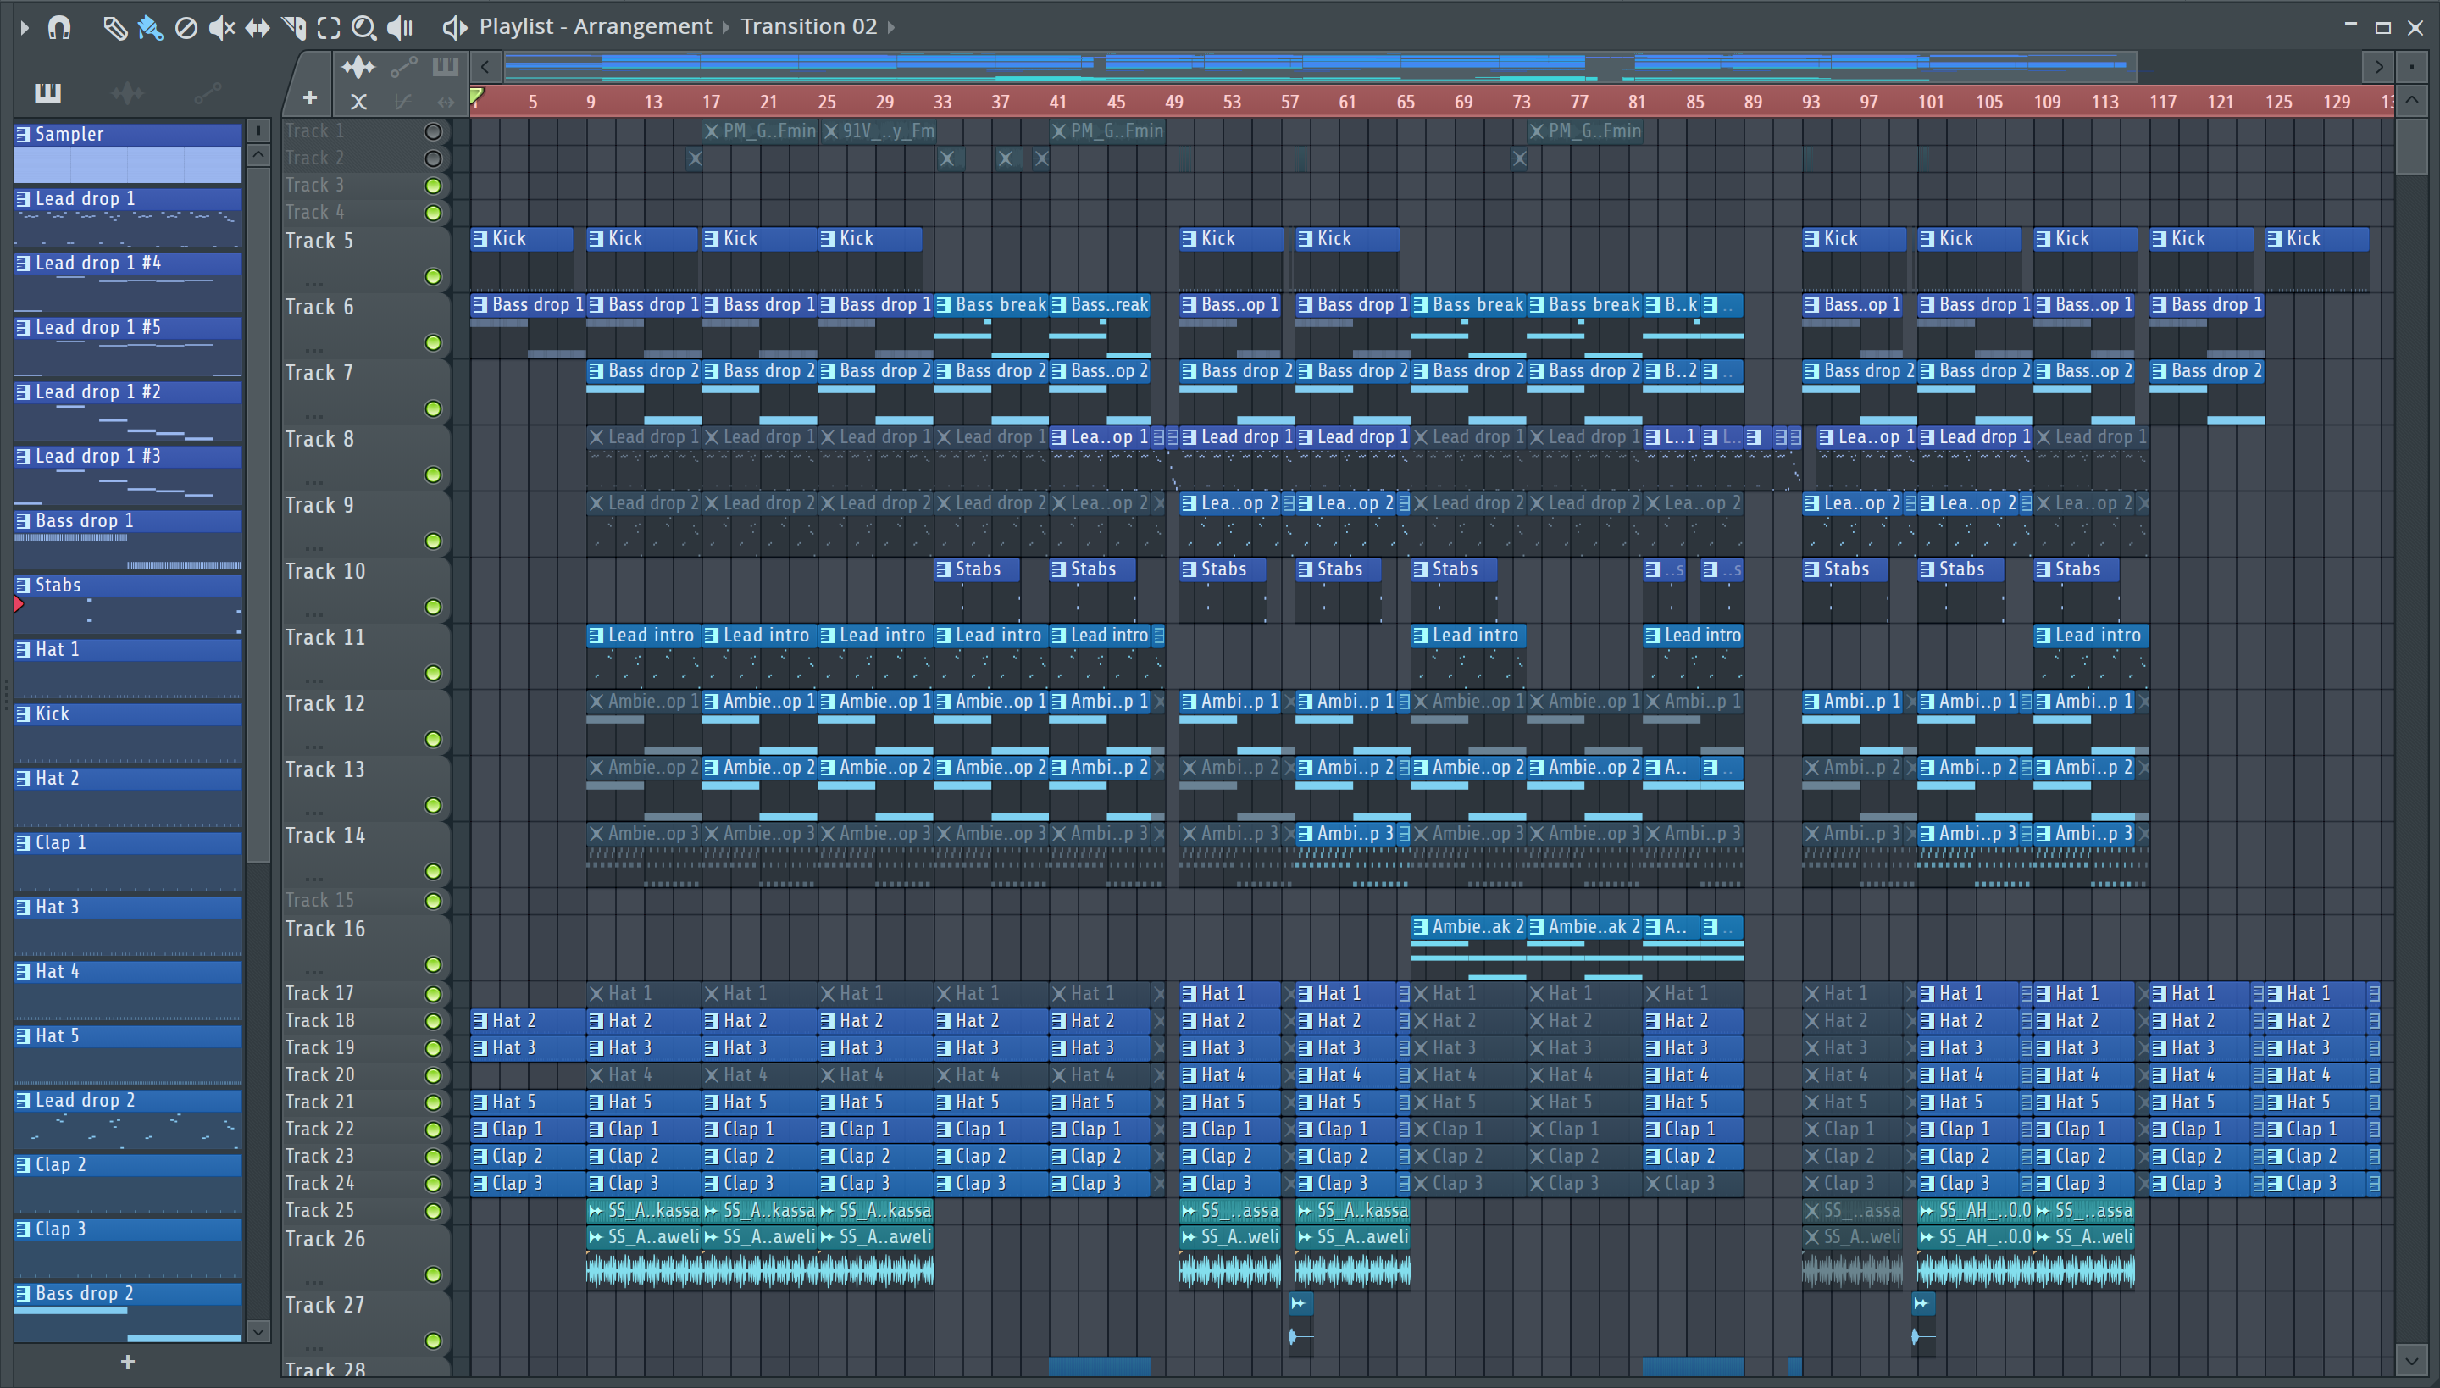The height and width of the screenshot is (1388, 2440).
Task: Click speaker icon beside Playlist title
Action: click(455, 28)
